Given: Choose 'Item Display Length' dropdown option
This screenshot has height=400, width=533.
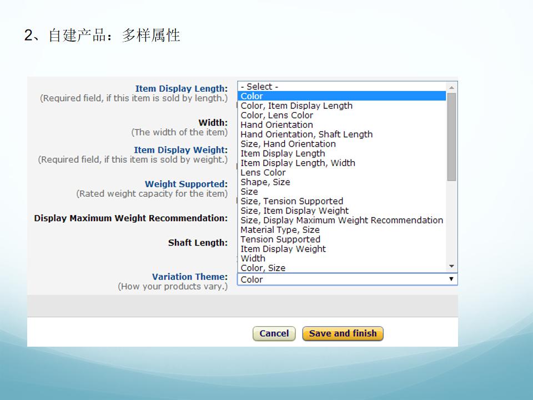Looking at the screenshot, I should (x=341, y=153).
